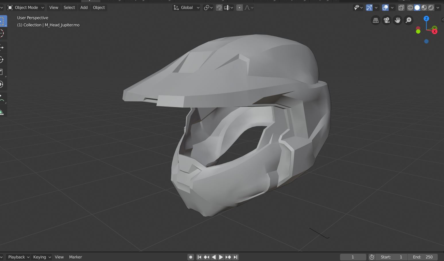This screenshot has width=444, height=261.
Task: Open the Keying dropdown
Action: tap(41, 257)
